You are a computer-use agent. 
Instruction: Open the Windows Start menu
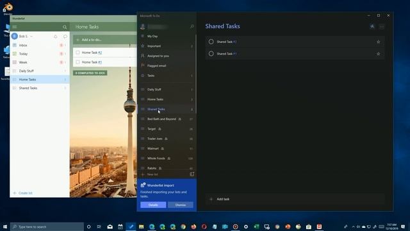click(5, 227)
